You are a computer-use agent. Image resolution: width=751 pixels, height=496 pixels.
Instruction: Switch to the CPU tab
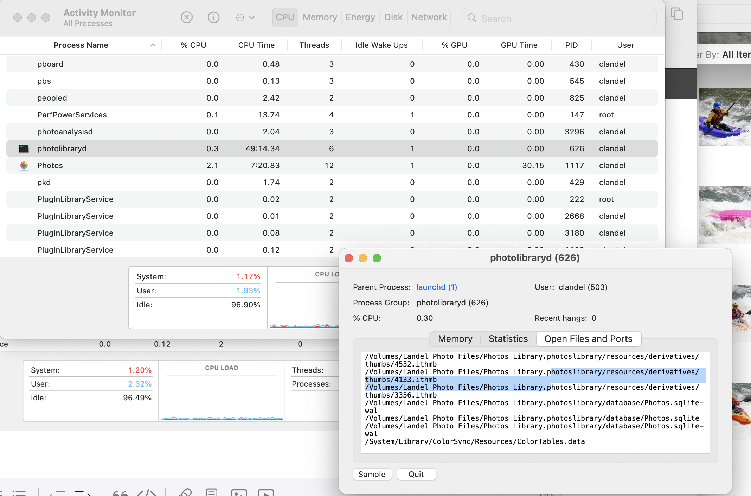click(x=285, y=17)
